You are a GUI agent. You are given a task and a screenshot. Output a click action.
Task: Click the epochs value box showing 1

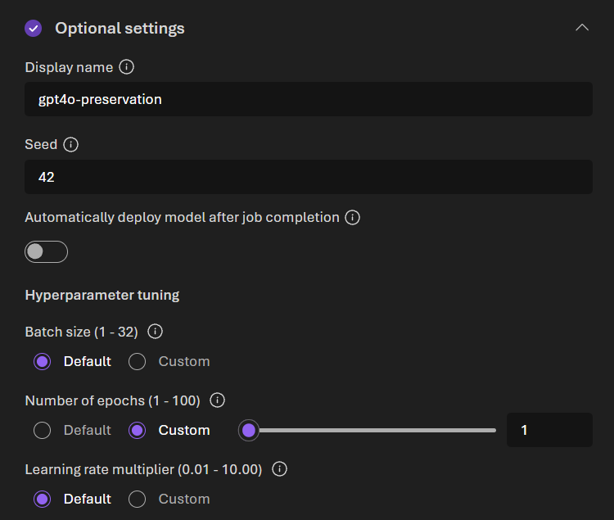tap(549, 430)
